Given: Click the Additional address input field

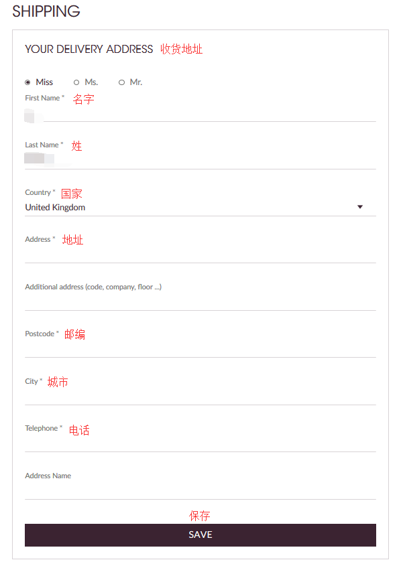Looking at the screenshot, I should coord(200,301).
